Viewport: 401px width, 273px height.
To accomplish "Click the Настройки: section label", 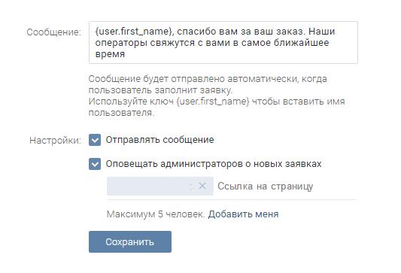I will [55, 141].
